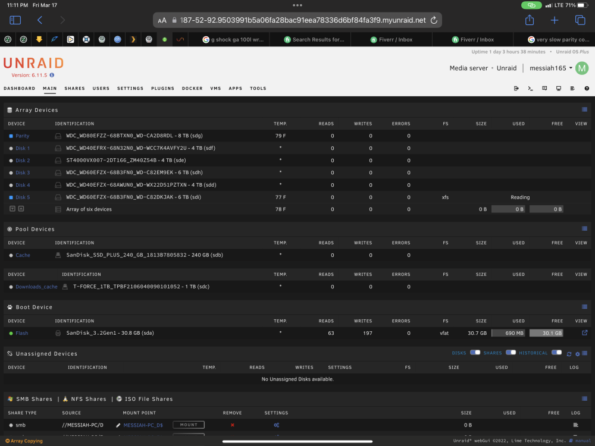Screen dimensions: 595x446
Task: Open the APPS tab
Action: point(235,89)
